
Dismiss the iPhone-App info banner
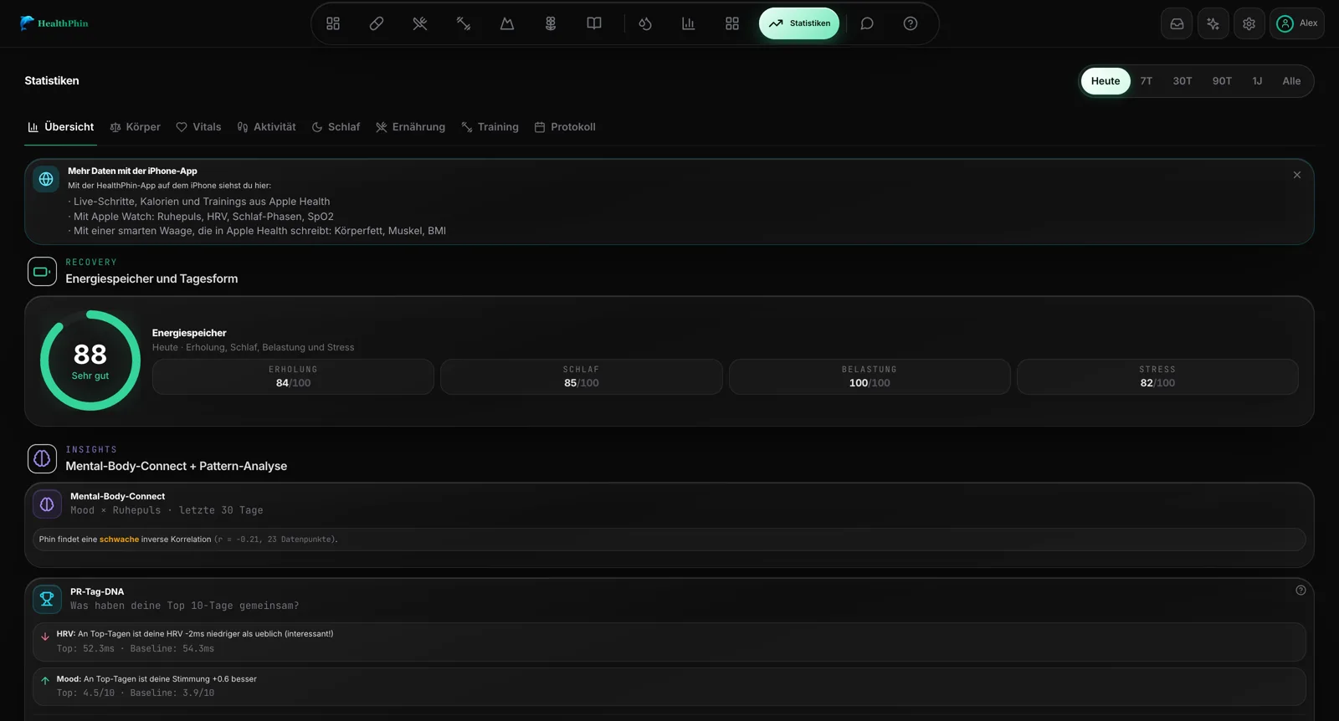point(1297,175)
